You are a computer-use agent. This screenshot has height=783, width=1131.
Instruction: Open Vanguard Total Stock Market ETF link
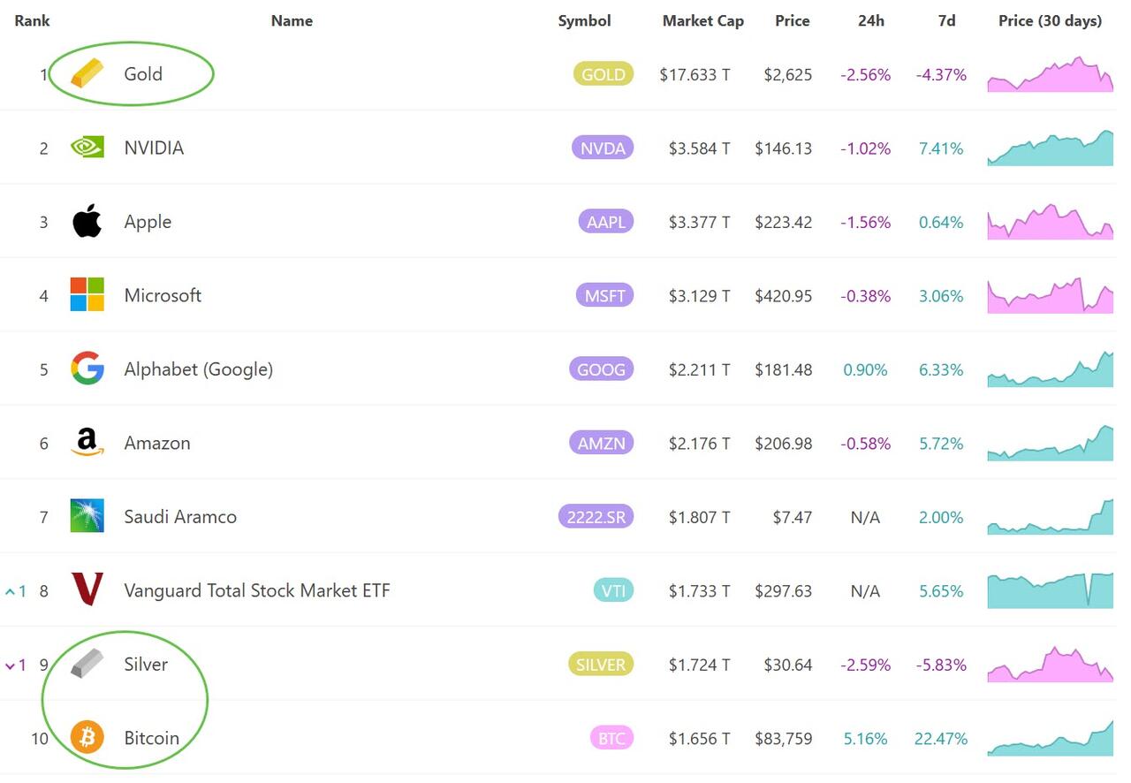click(x=256, y=590)
